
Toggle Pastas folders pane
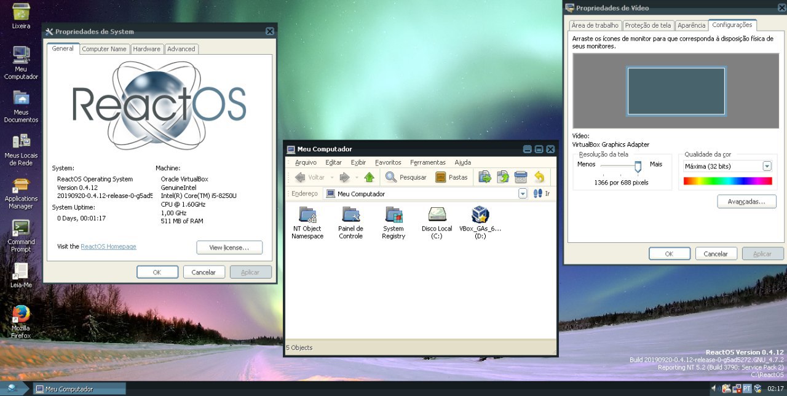click(451, 177)
